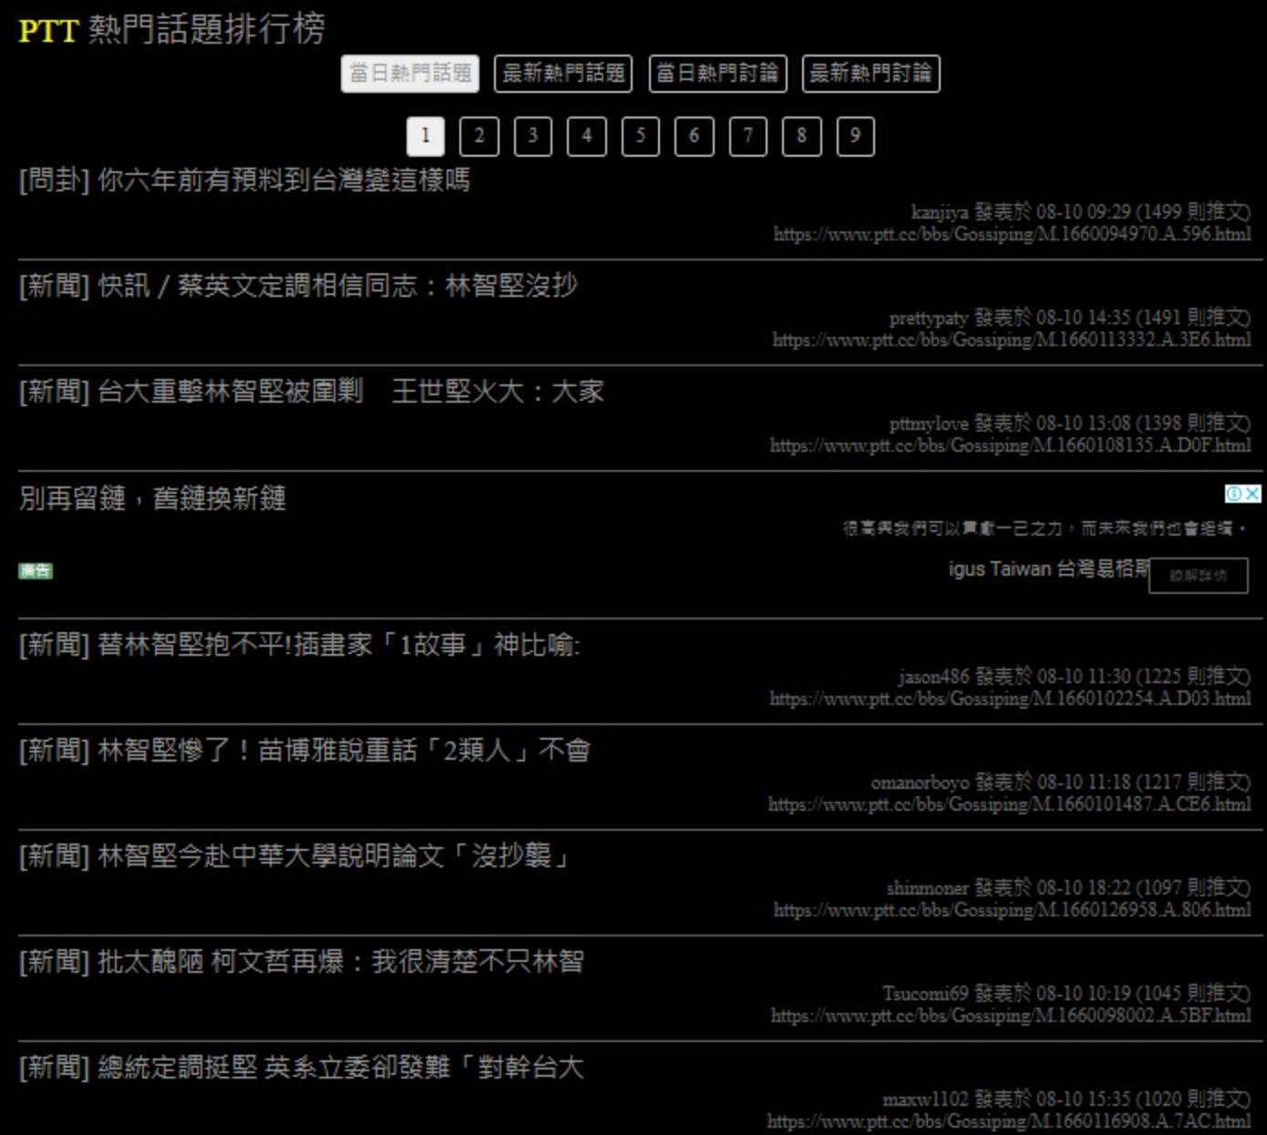Click the PTT 熱門話題排行榜 site title

point(171,29)
